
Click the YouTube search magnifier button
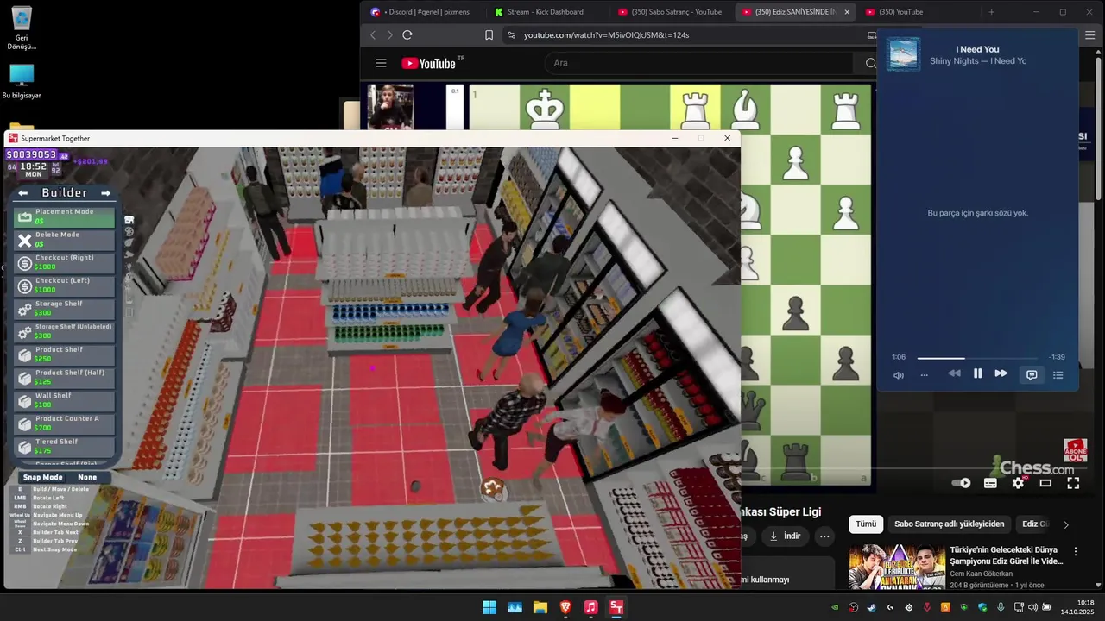[869, 63]
